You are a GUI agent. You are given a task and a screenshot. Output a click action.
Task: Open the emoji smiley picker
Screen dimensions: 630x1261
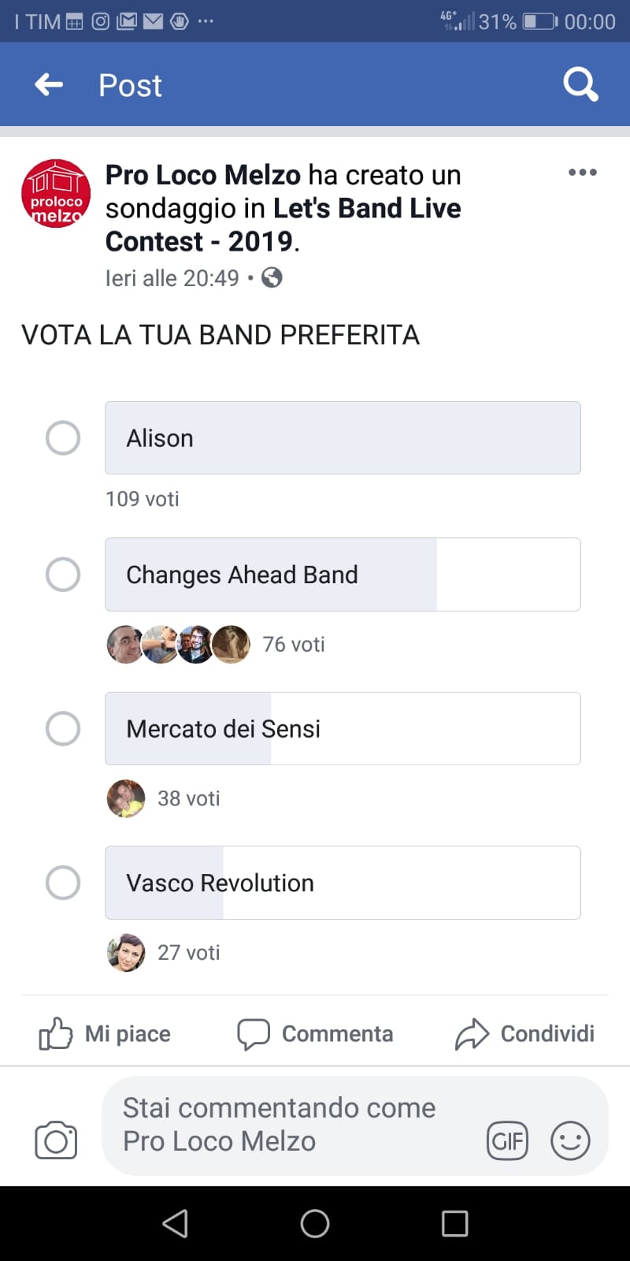click(x=570, y=1141)
